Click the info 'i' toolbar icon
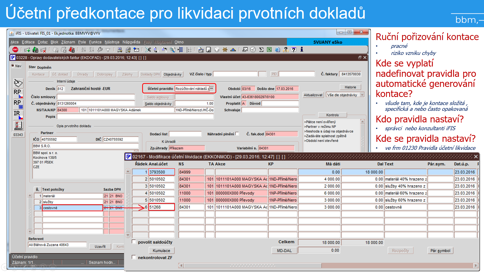Viewport: 484px width, 272px height. pos(302,50)
